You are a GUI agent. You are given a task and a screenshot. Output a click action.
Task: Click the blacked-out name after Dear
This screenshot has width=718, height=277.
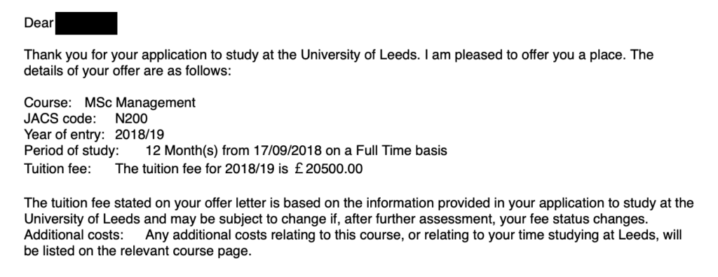(86, 23)
